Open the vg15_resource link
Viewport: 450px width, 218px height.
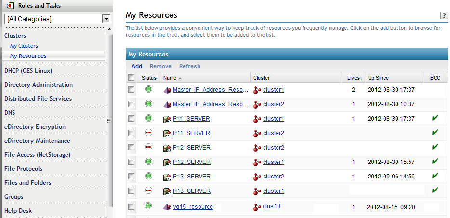tap(193, 207)
